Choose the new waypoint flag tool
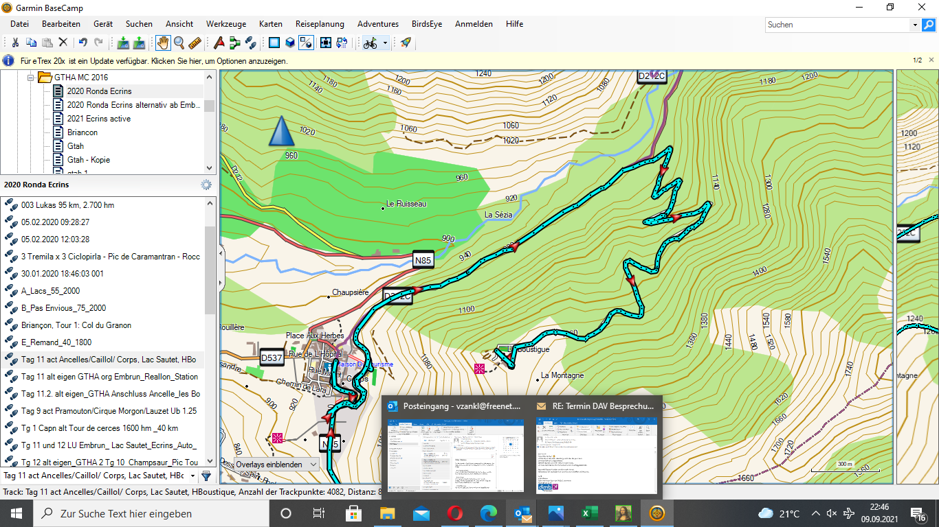Viewport: 939px width, 527px height. [x=219, y=43]
